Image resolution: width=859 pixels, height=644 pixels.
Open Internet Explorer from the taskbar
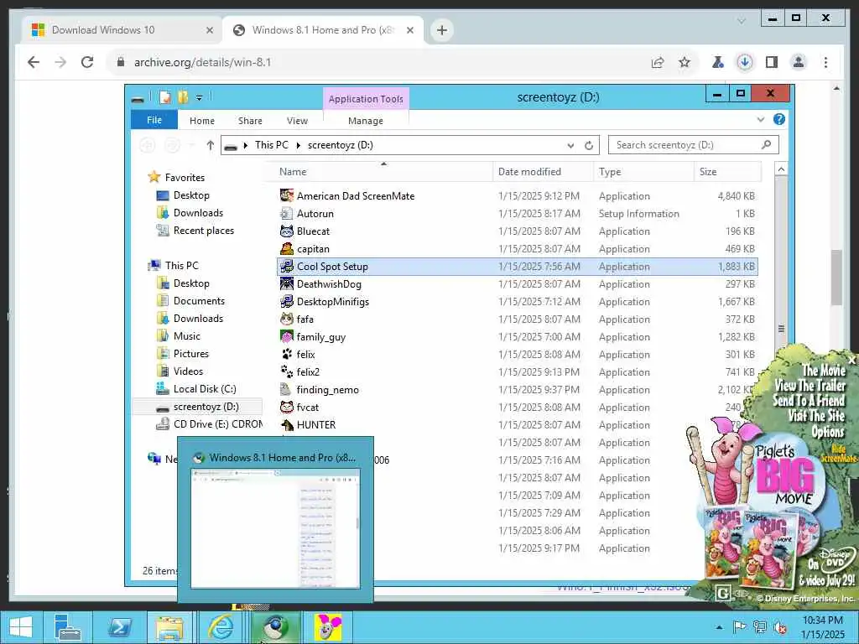pos(221,627)
